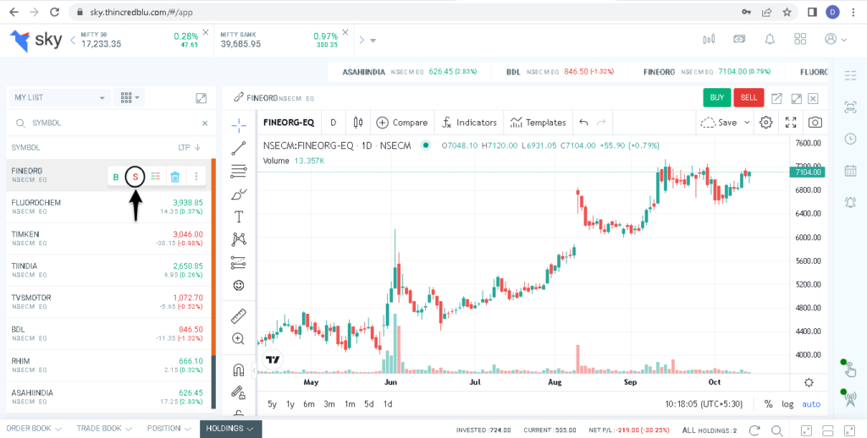
Task: Change the D chart interval
Action: pyautogui.click(x=333, y=123)
